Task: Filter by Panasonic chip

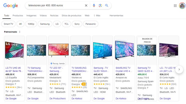Action: pyautogui.click(x=91, y=24)
